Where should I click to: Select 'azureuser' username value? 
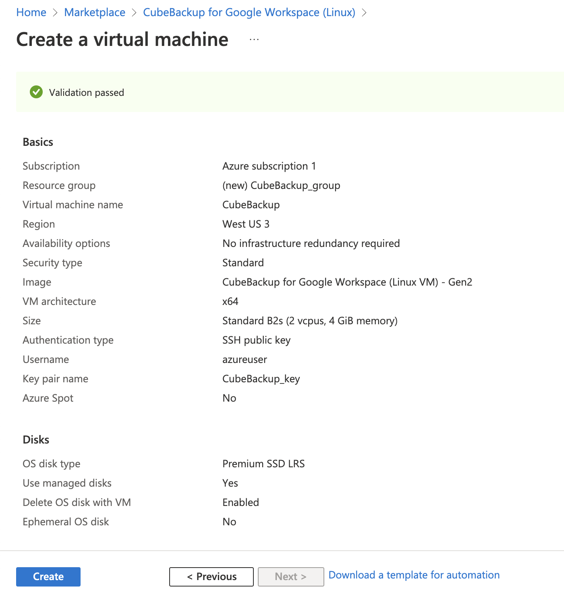[x=245, y=359]
